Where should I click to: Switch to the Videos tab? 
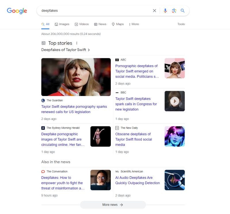82,24
